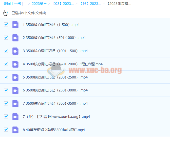Toggle checkbox for file 6 (2501-3000)
Screen dimensions: 170x141
6,90
